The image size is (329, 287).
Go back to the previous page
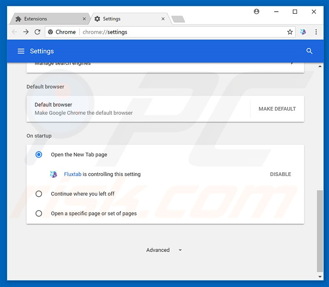click(15, 32)
